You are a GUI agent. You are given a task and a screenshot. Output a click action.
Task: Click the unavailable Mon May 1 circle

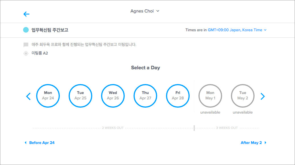(x=210, y=96)
